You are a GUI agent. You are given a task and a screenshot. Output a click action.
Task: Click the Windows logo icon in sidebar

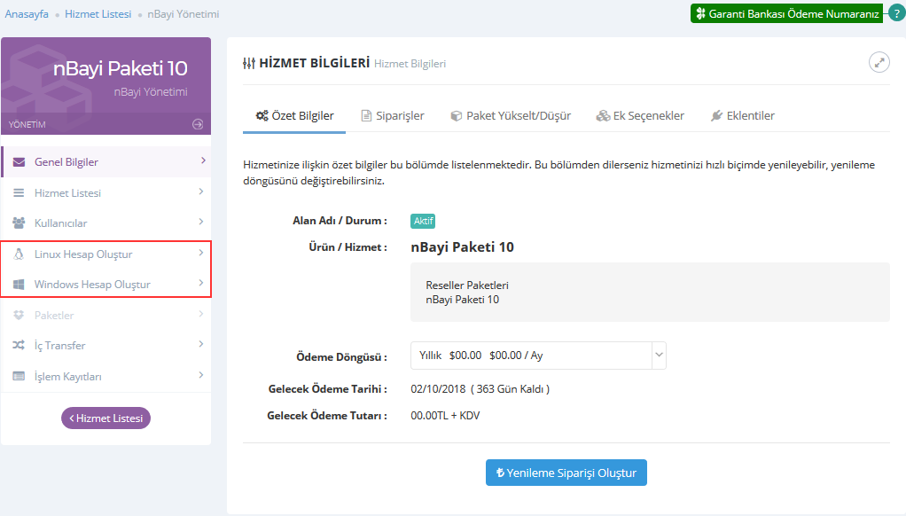click(19, 285)
